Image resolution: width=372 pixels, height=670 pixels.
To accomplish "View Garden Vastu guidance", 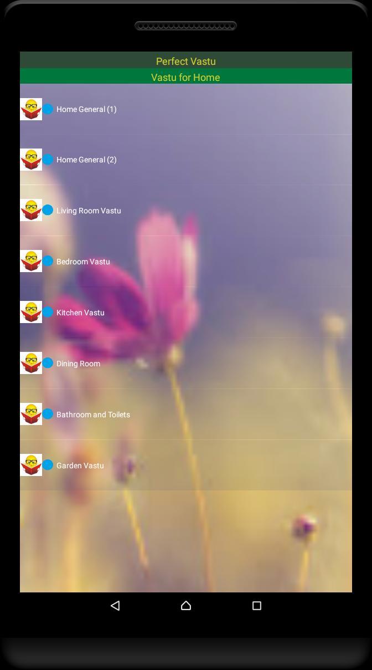I will point(186,465).
